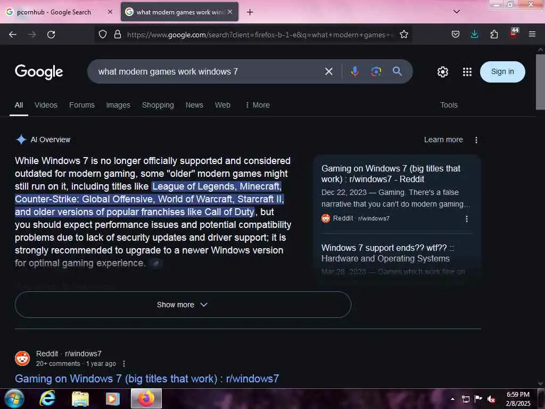545x409 pixels.
Task: Reload the page with the refresh icon
Action: point(51,35)
